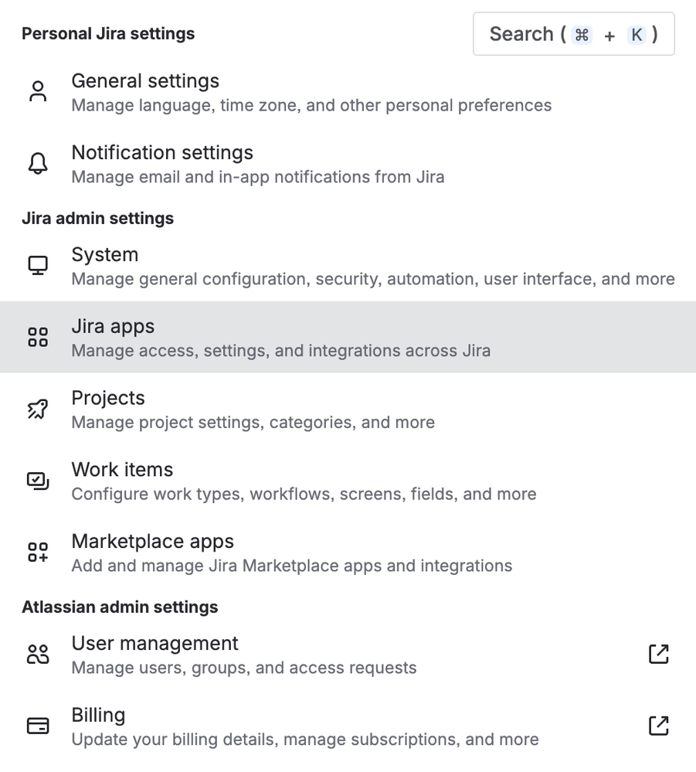
Task: Click the User management people icon
Action: click(x=37, y=653)
